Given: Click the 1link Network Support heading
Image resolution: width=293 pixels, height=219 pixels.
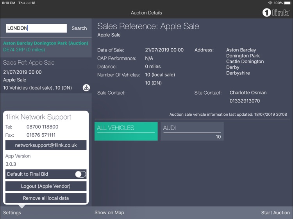Looking at the screenshot, I should pos(39,117).
